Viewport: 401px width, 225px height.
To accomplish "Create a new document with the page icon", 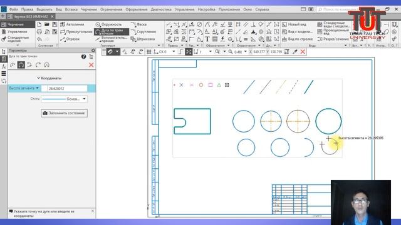I will click(x=39, y=24).
